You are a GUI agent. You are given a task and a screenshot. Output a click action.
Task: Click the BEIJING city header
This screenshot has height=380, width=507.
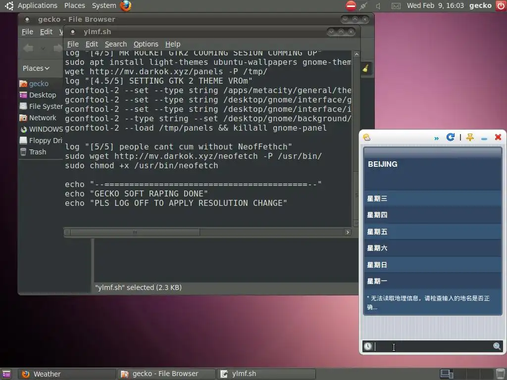click(383, 164)
